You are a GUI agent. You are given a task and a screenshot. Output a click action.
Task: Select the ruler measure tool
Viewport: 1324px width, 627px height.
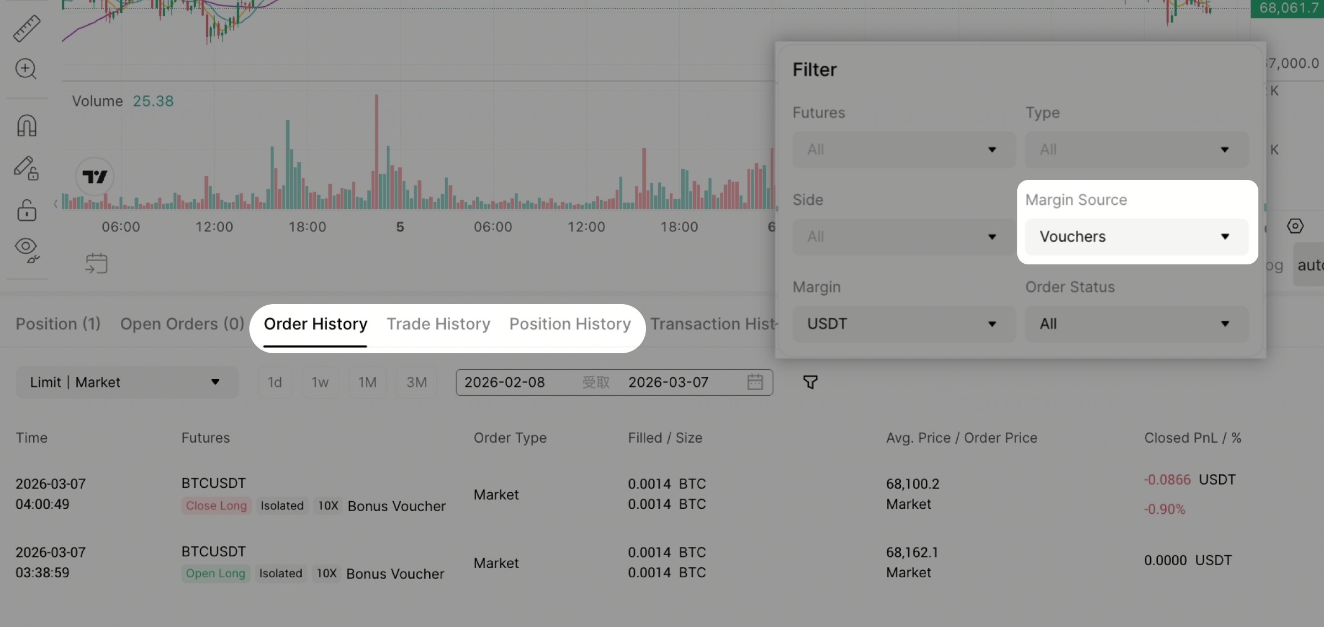click(26, 28)
